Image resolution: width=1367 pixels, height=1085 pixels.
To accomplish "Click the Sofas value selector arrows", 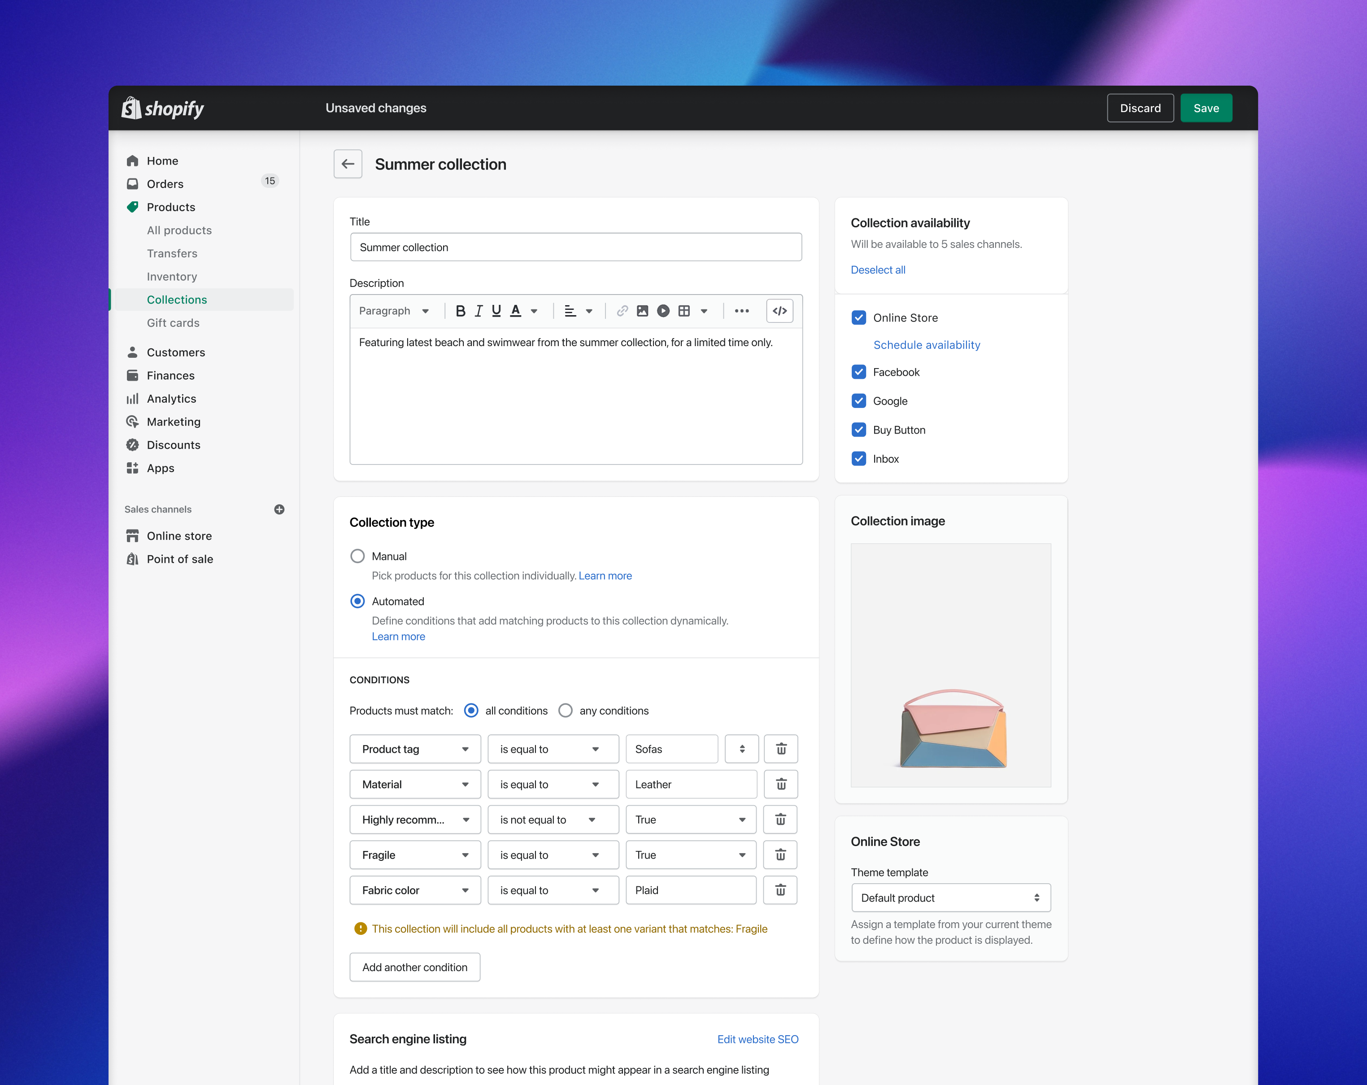I will click(742, 749).
